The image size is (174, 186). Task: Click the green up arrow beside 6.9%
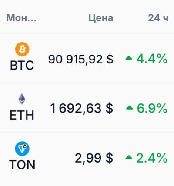click(130, 108)
